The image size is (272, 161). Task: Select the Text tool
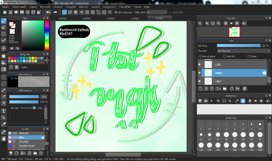(x=3, y=111)
